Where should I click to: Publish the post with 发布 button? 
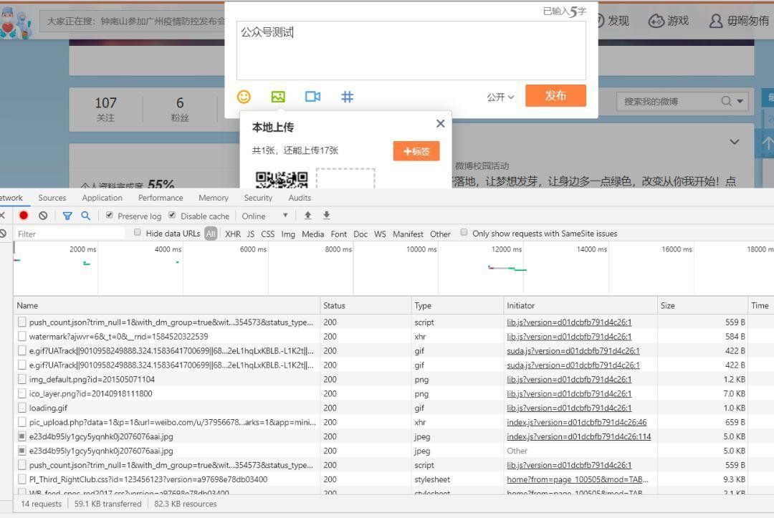point(555,95)
